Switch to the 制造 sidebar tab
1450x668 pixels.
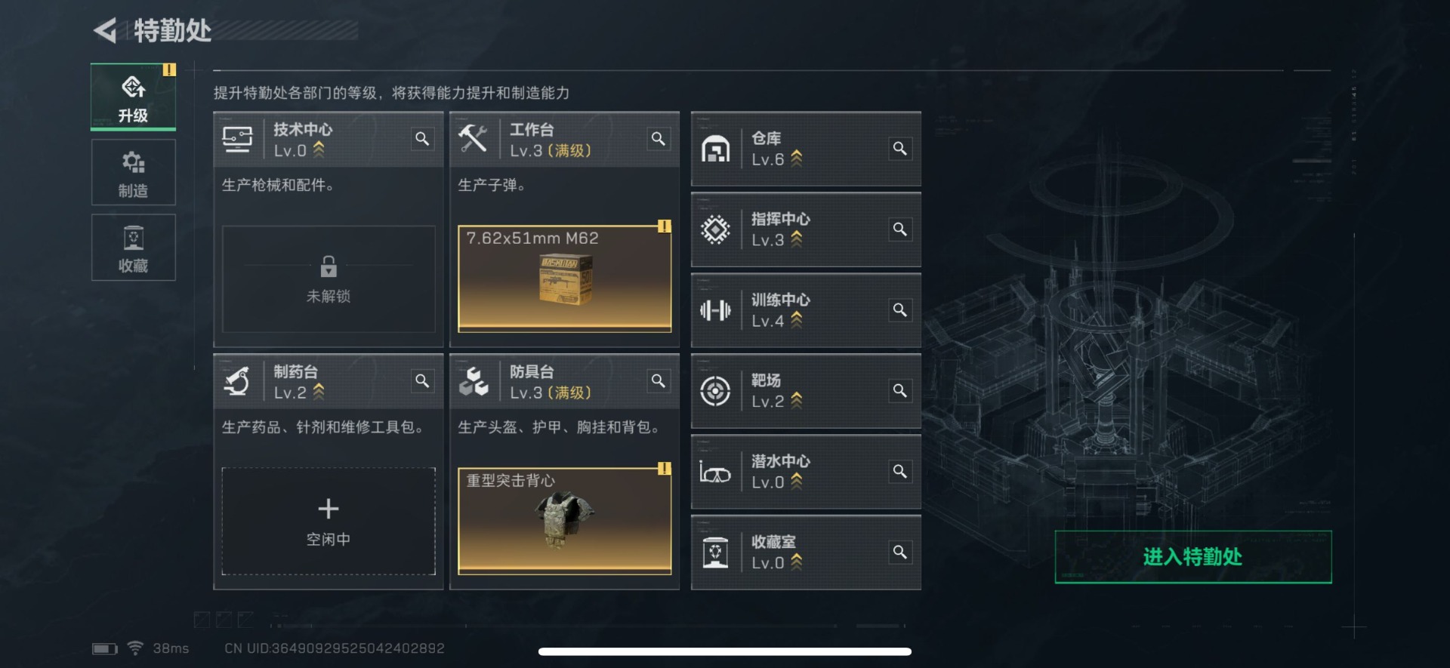(x=133, y=172)
